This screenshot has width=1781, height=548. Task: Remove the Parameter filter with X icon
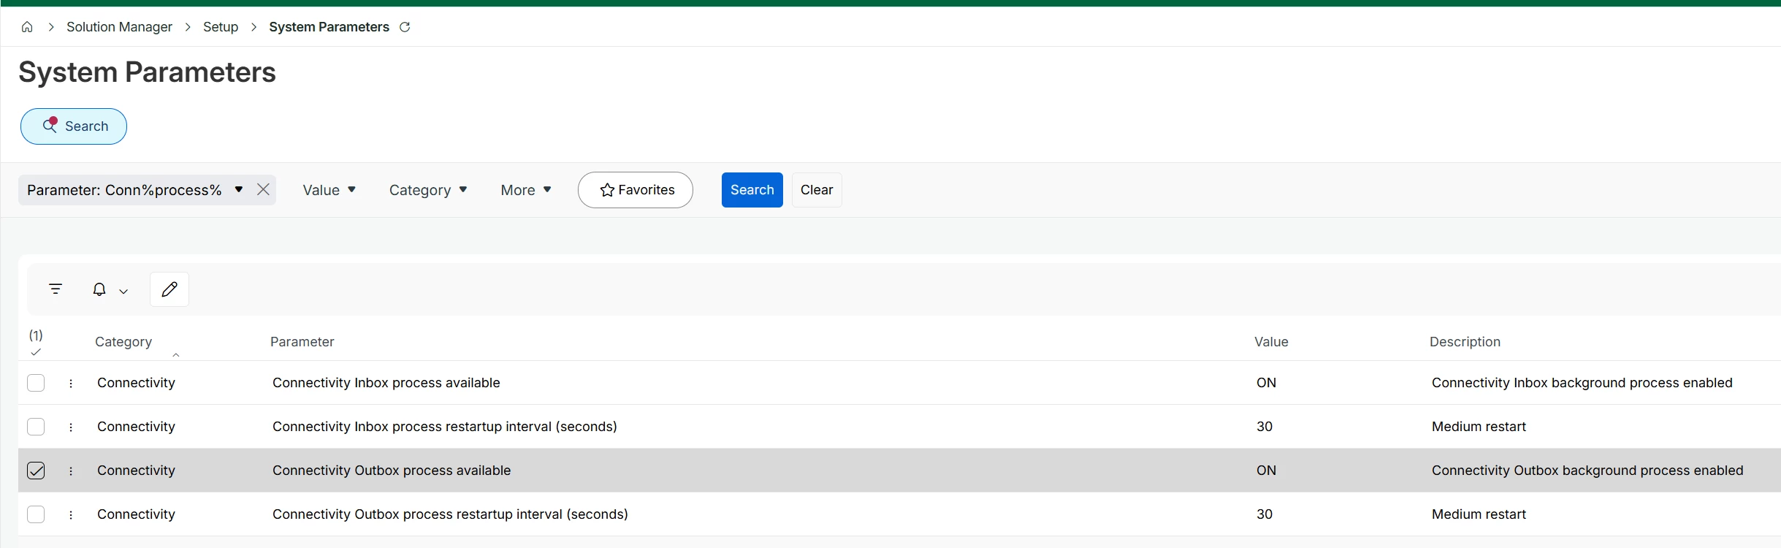[264, 190]
